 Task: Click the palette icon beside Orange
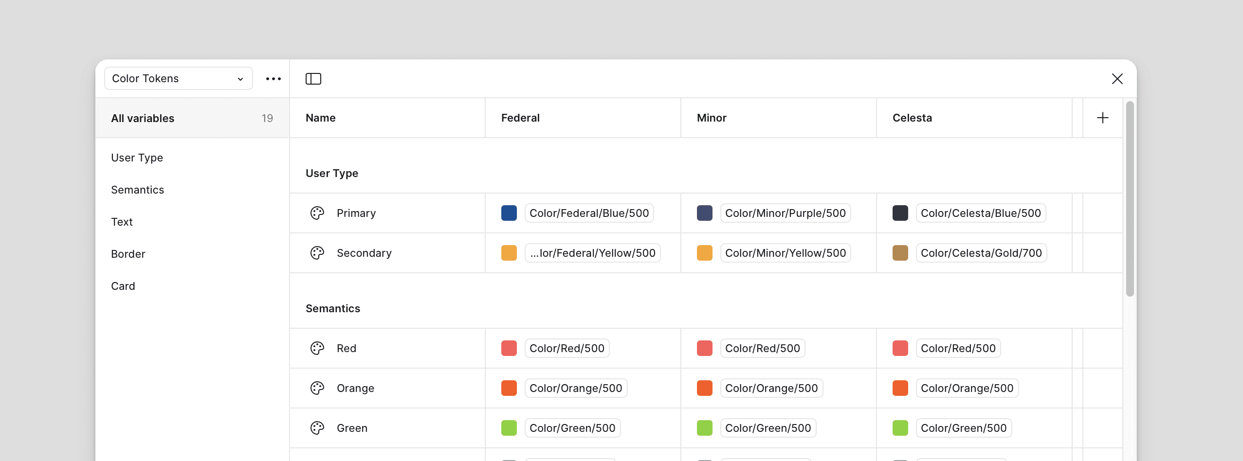(x=317, y=388)
